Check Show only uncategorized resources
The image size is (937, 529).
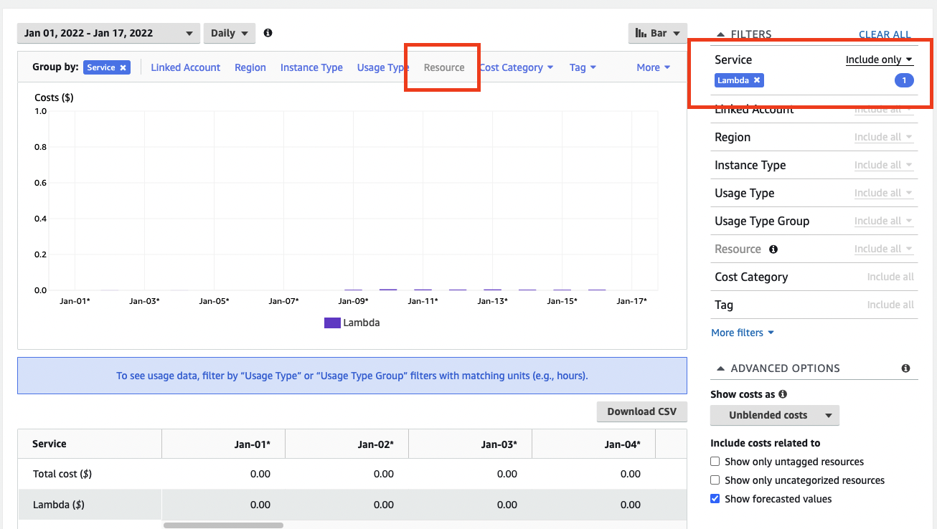[x=715, y=480]
